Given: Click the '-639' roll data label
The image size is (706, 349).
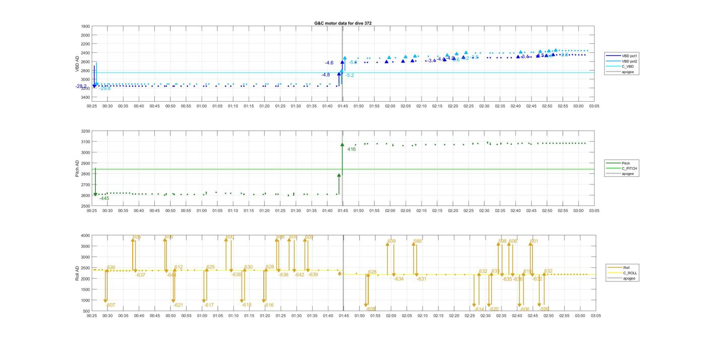Looking at the screenshot, I should (313, 274).
